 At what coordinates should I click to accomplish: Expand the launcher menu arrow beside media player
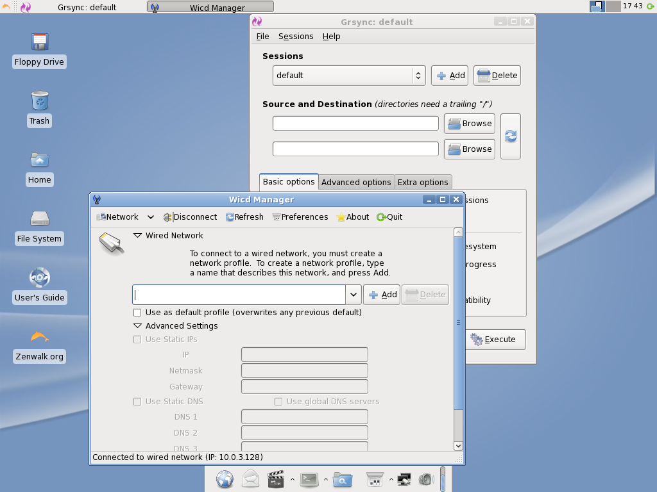[293, 479]
